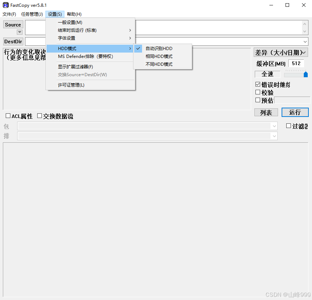The height and width of the screenshot is (300, 312).
Task: Click the FastCopy app icon in title bar
Action: [6, 5]
